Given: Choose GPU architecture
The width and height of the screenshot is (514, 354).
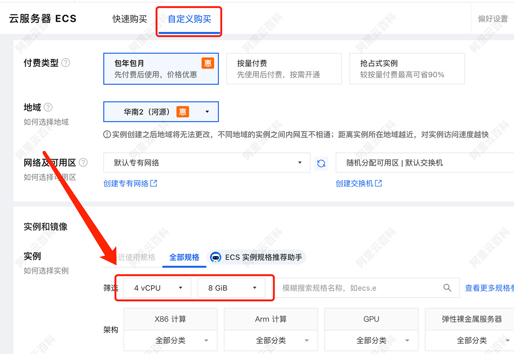Looking at the screenshot, I should pos(371,319).
